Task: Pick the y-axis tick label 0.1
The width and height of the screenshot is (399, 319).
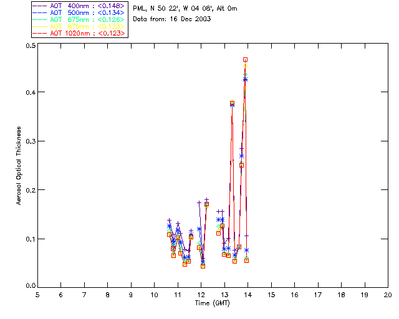Action: [x=31, y=239]
